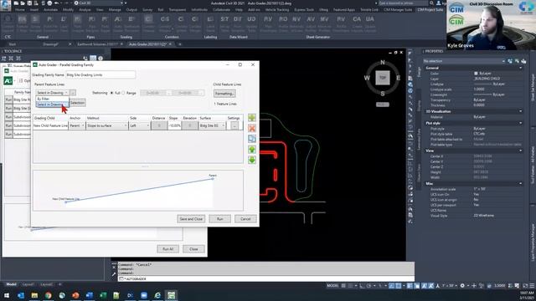Click the Slope cell showing -10.00%
Viewport: 536px width, 301px height.
click(x=174, y=125)
